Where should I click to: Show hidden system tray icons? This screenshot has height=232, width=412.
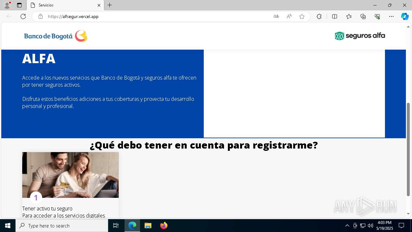point(347,226)
